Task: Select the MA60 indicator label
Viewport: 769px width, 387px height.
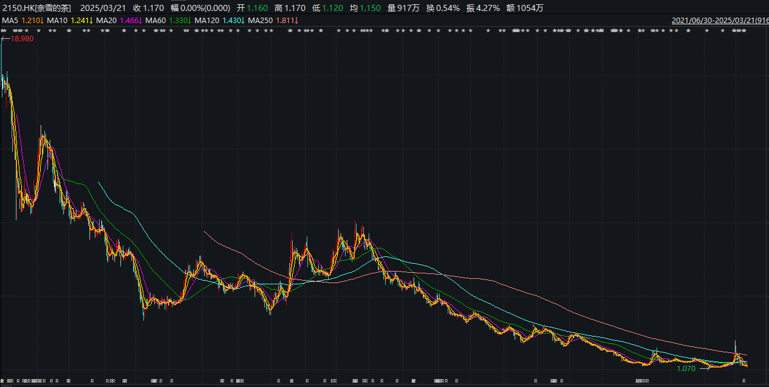Action: (x=156, y=20)
